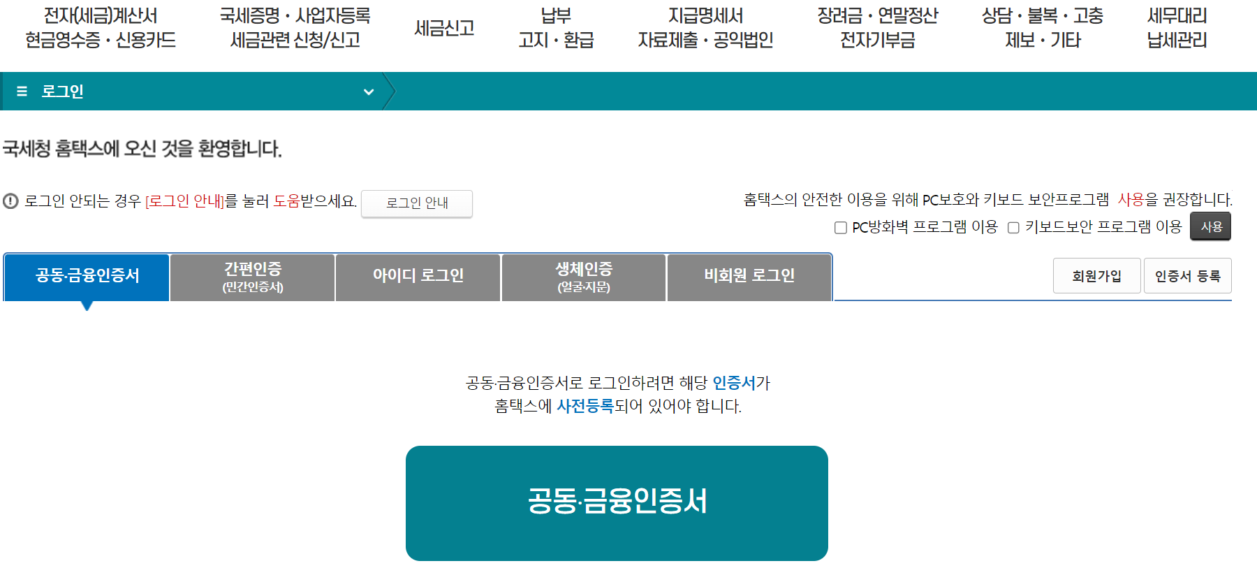Open 장려금·연말정산 전자기부금 menu

878,28
